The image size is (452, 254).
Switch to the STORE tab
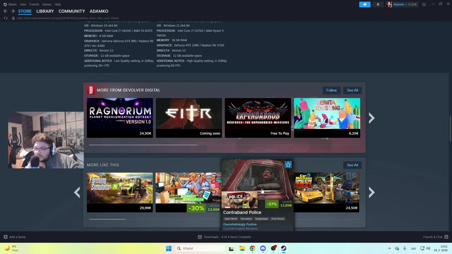(25, 11)
